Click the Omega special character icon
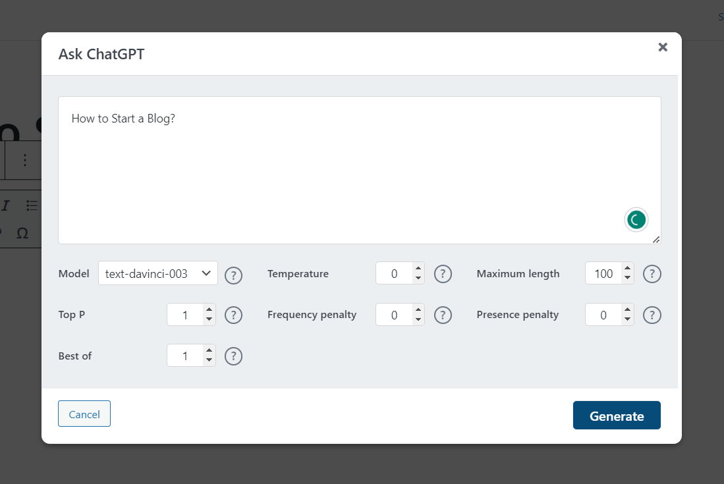 (x=22, y=233)
